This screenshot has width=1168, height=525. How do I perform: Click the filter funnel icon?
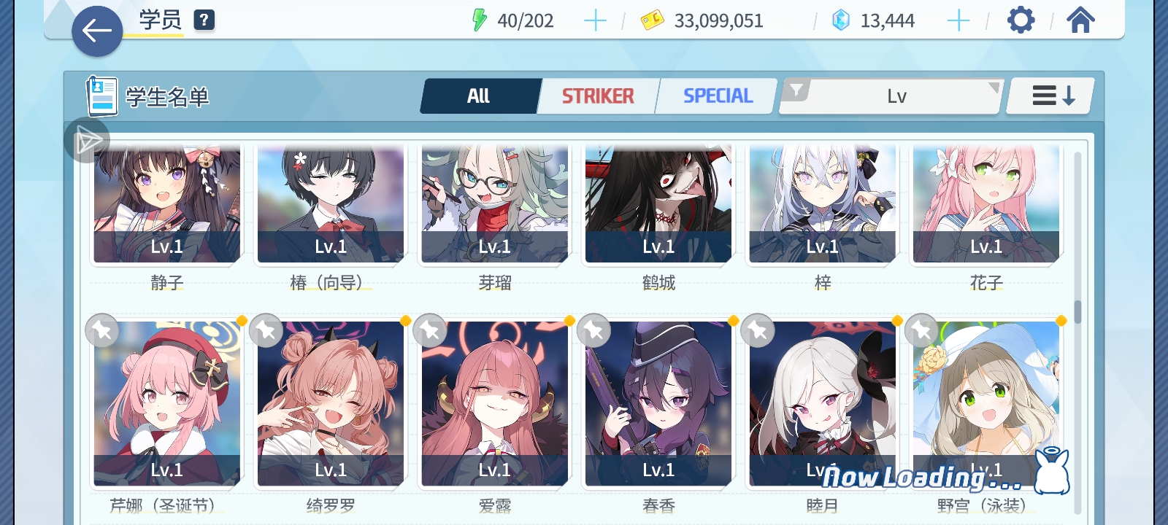coord(796,90)
